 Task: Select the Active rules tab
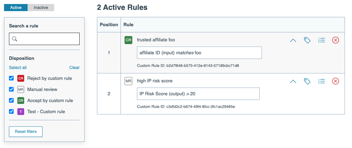16,8
